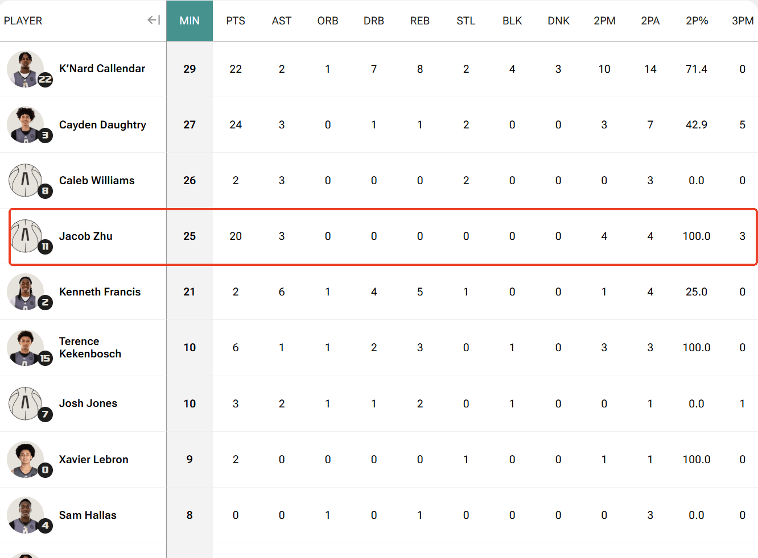Sort table by DRB column
The width and height of the screenshot is (758, 558).
[374, 20]
